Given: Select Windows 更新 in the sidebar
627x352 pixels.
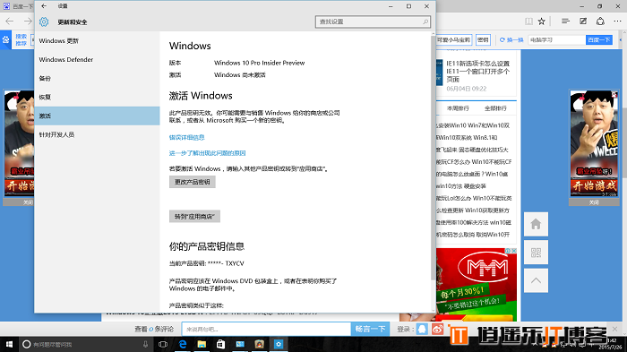Looking at the screenshot, I should click(97, 41).
